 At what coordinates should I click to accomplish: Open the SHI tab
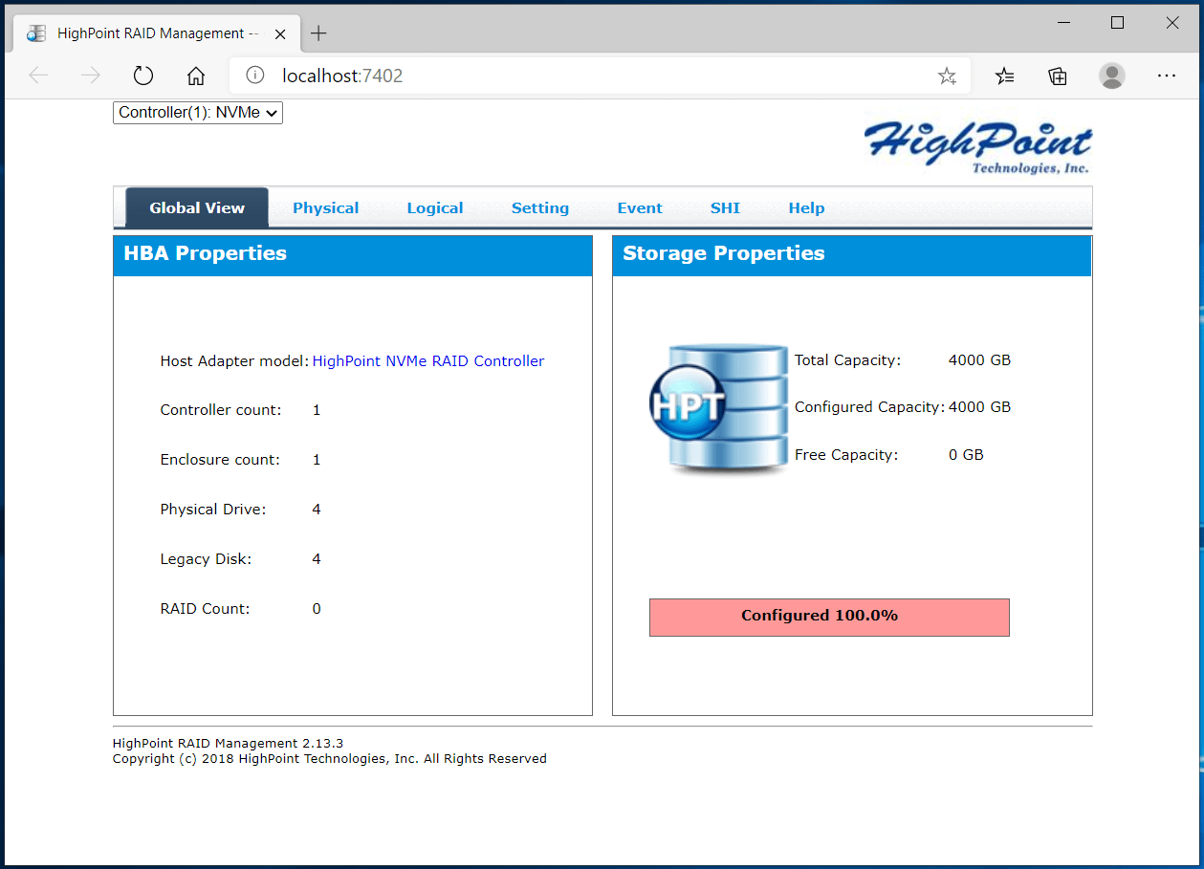pos(725,207)
